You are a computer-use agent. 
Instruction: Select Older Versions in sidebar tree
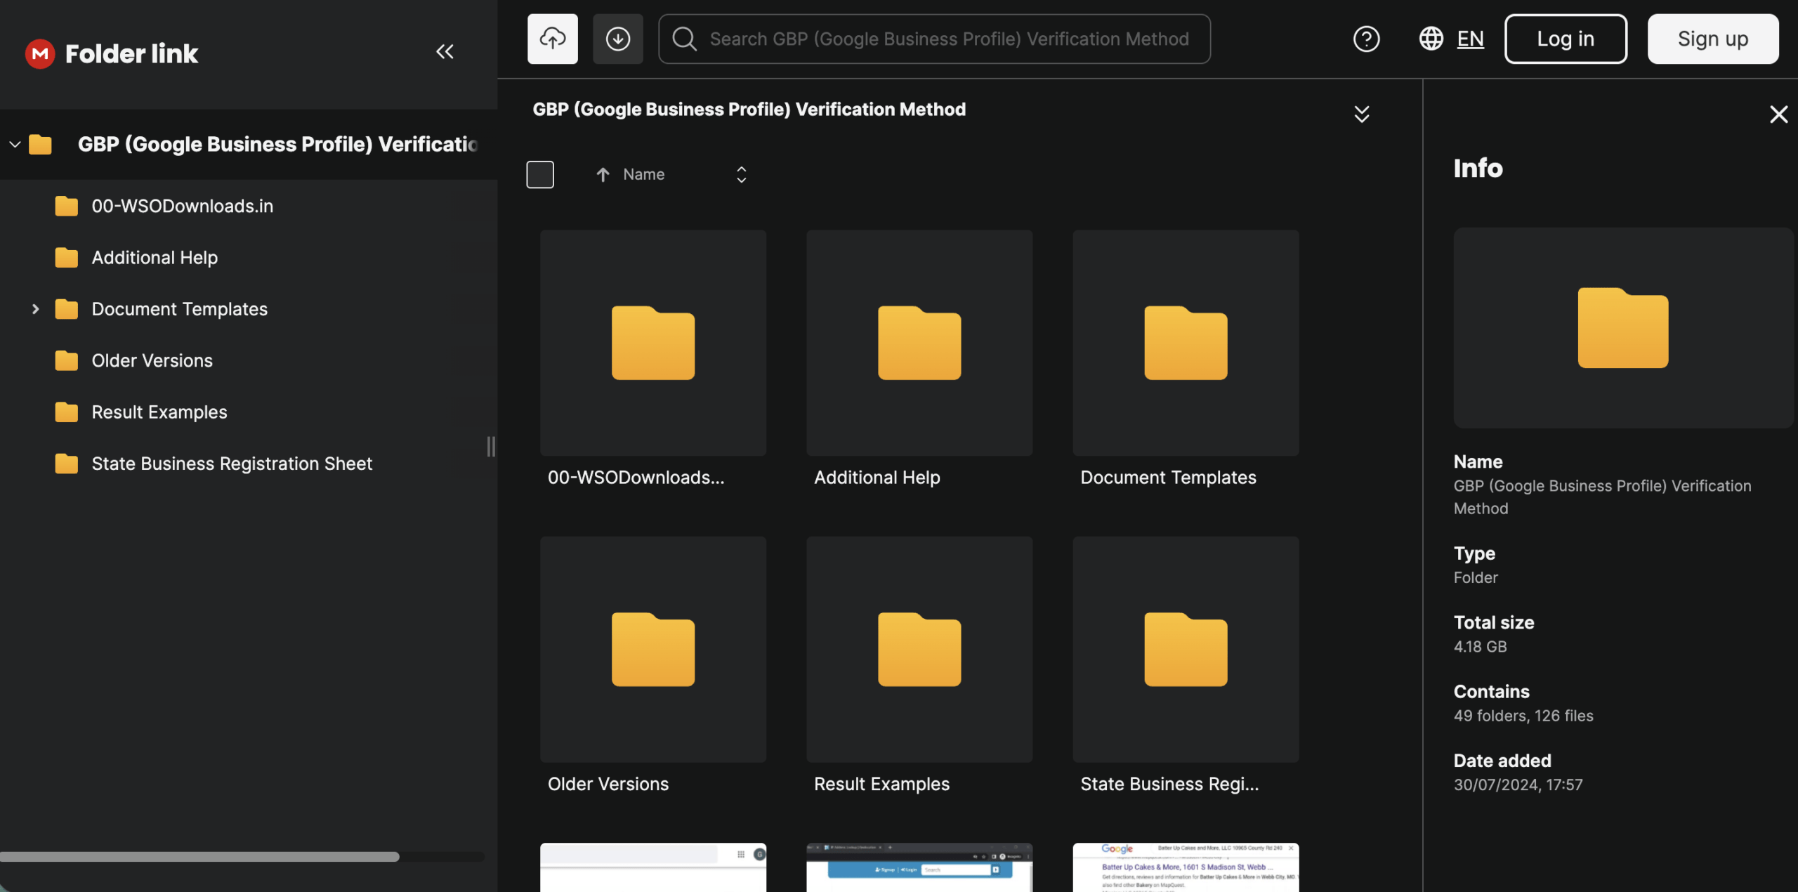tap(152, 361)
